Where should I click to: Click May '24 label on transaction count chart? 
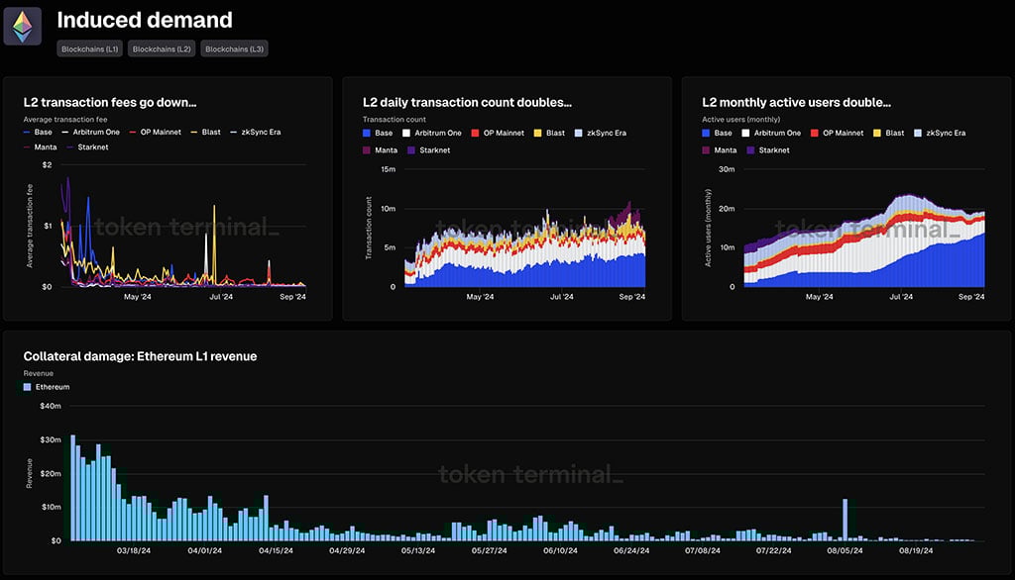[x=480, y=297]
